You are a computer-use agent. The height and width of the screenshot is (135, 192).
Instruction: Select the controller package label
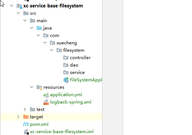(80, 58)
